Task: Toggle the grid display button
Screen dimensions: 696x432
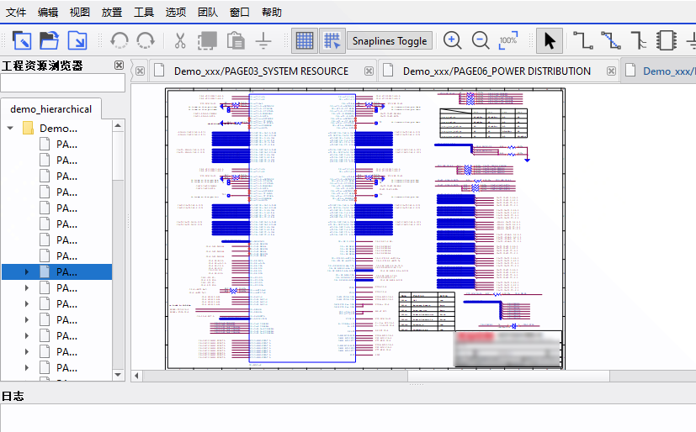Action: [305, 40]
